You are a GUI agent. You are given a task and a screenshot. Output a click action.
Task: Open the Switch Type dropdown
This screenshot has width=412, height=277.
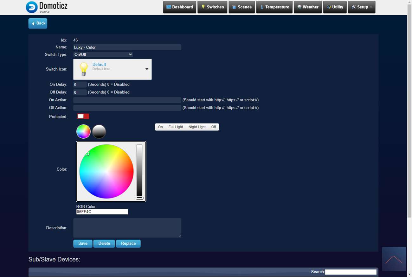click(x=103, y=54)
